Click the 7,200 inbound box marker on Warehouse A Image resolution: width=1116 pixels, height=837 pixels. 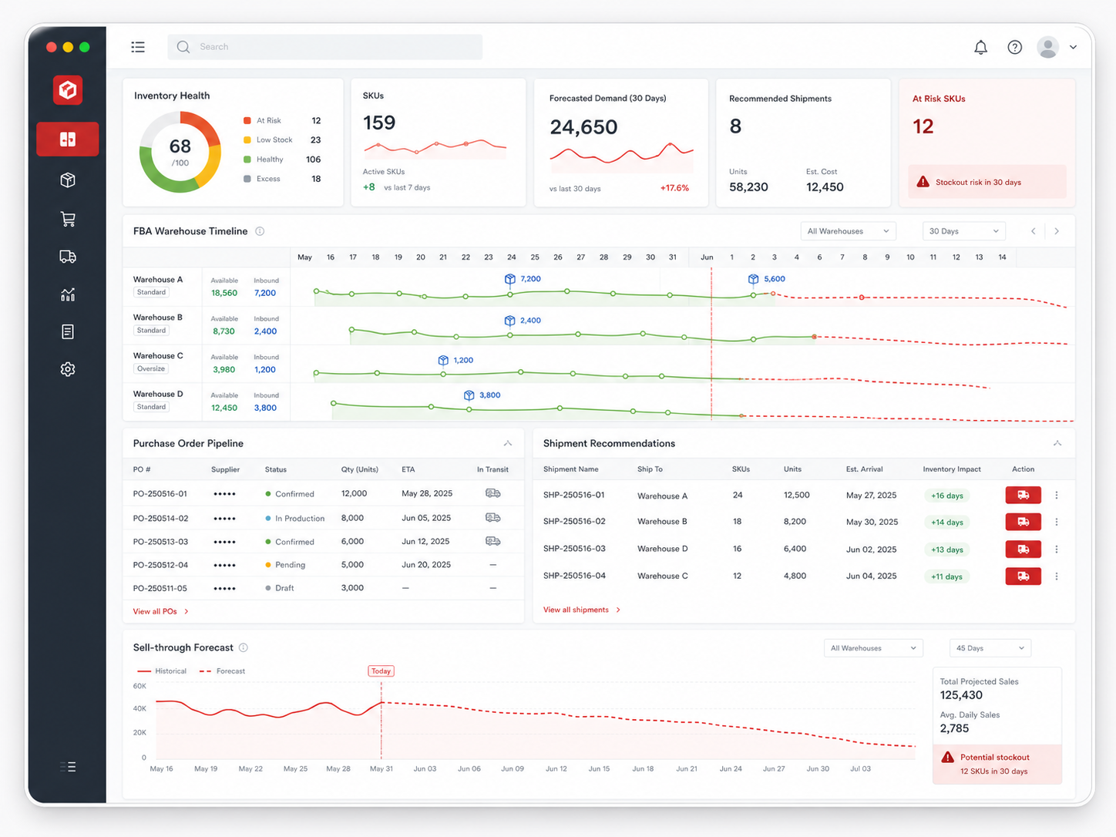pos(509,279)
